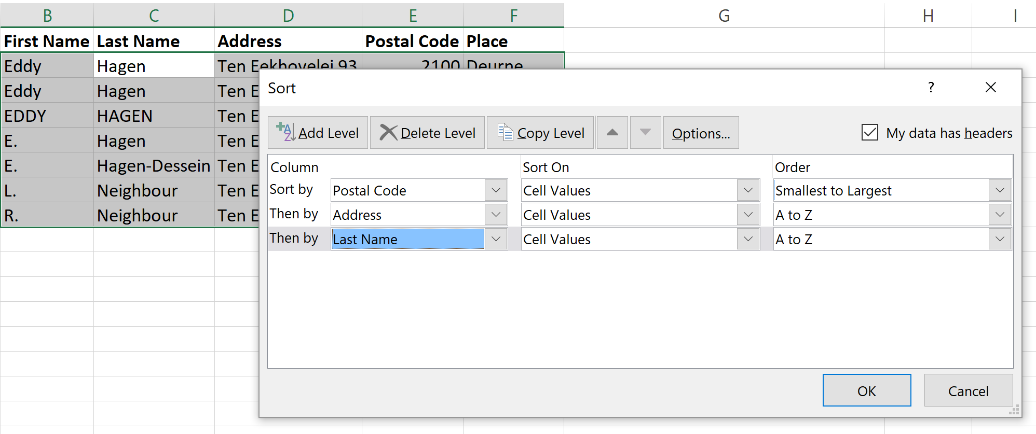Image resolution: width=1036 pixels, height=434 pixels.
Task: Select column C header
Action: pyautogui.click(x=154, y=16)
